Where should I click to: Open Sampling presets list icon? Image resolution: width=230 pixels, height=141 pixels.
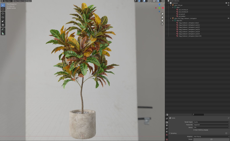tap(226, 133)
